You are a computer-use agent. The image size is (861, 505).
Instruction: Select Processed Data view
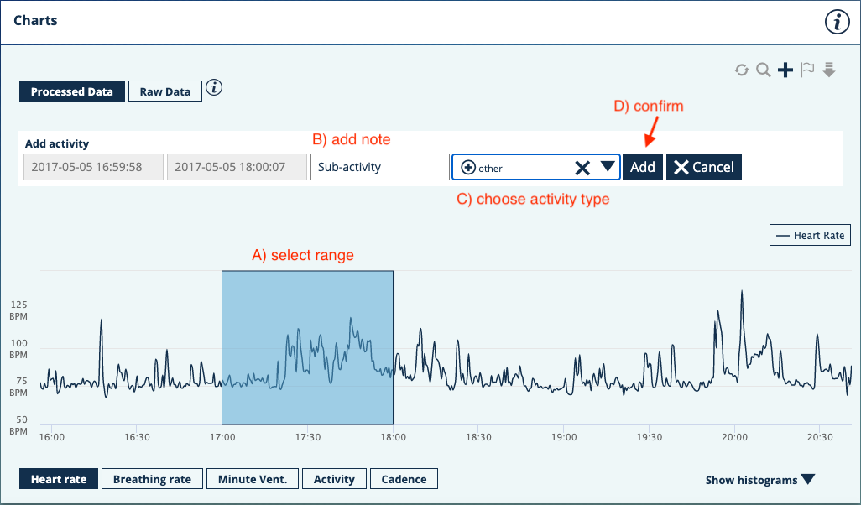pos(72,91)
